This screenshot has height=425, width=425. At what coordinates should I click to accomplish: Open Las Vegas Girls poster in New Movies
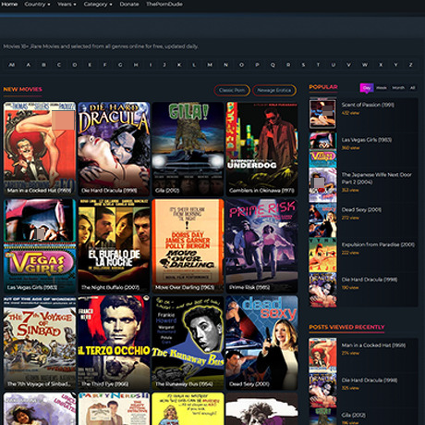coord(40,245)
